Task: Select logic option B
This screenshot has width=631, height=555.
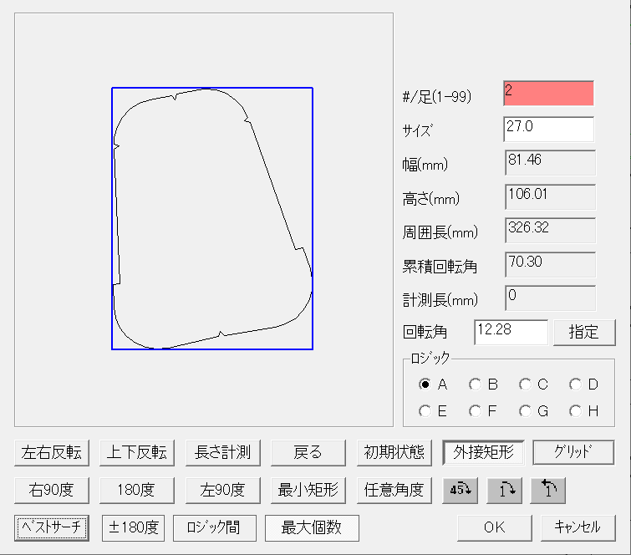Action: click(475, 384)
